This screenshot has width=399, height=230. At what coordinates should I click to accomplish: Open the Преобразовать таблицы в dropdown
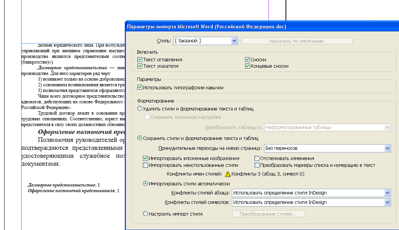click(x=327, y=127)
